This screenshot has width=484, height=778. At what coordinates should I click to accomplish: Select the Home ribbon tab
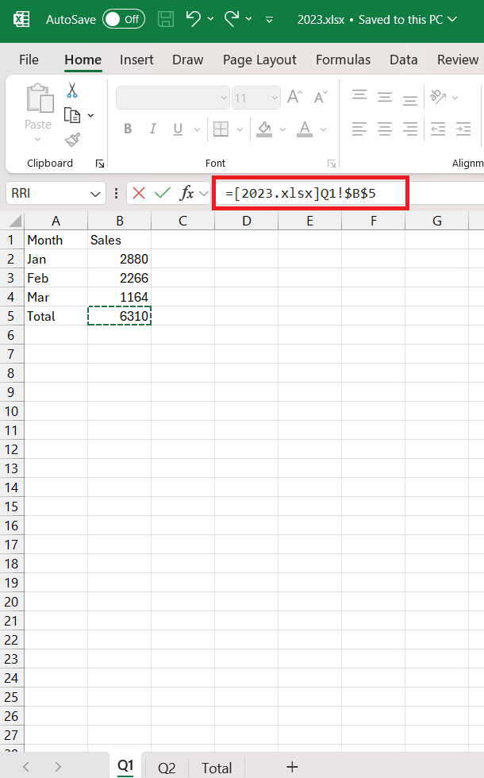[x=83, y=60]
